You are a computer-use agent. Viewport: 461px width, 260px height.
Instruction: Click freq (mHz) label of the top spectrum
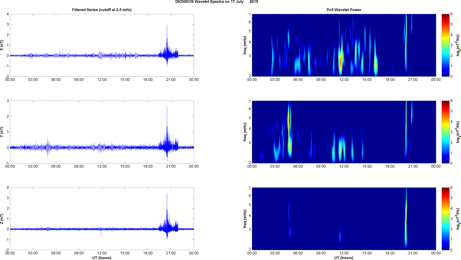click(x=245, y=45)
